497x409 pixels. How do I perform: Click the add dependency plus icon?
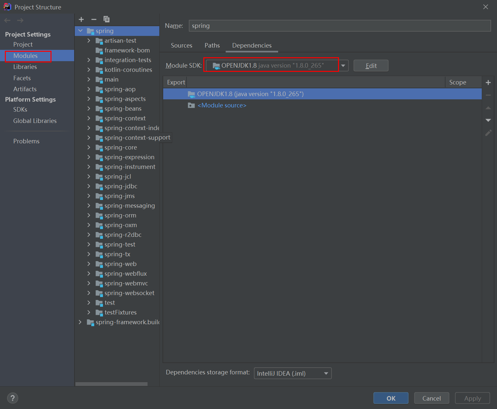click(x=488, y=83)
